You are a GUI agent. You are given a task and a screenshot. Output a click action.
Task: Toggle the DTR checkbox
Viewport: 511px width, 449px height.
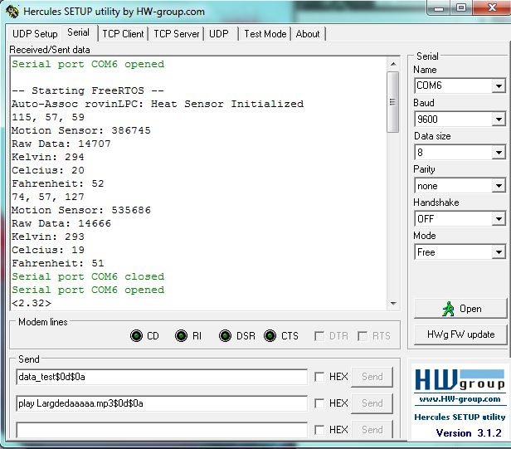click(319, 336)
